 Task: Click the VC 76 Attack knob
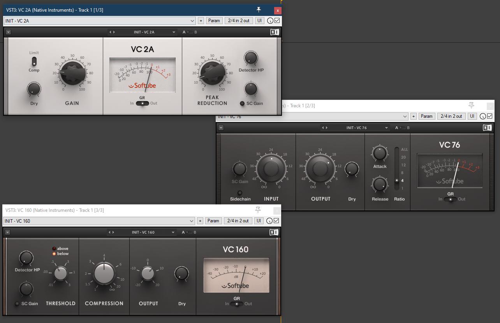[380, 153]
